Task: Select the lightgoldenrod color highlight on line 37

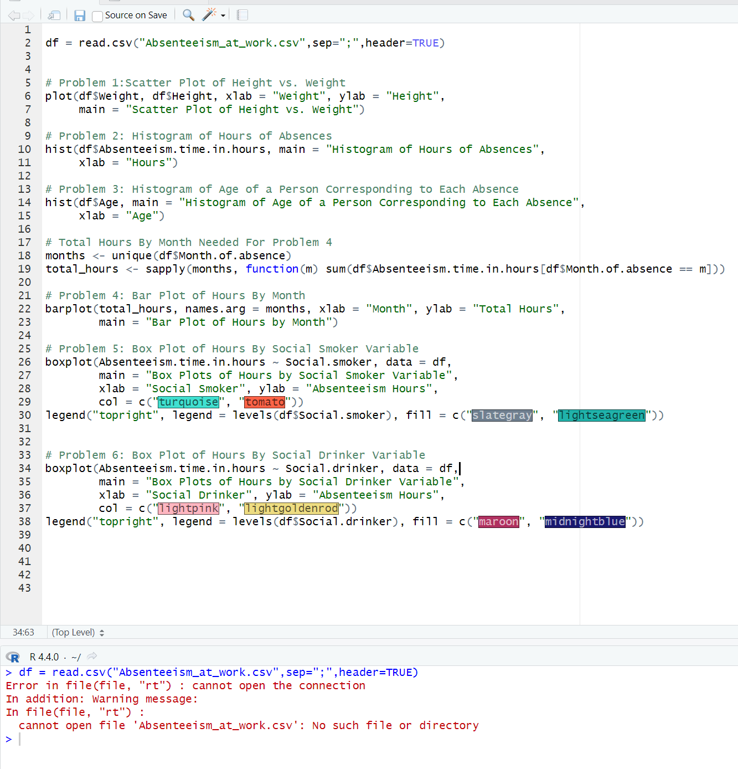Action: click(292, 508)
